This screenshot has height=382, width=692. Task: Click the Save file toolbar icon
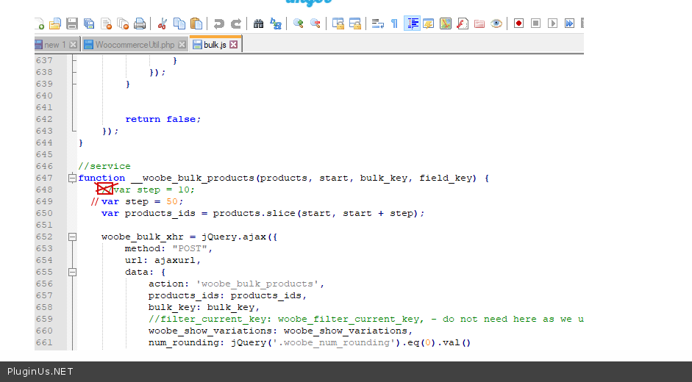72,24
